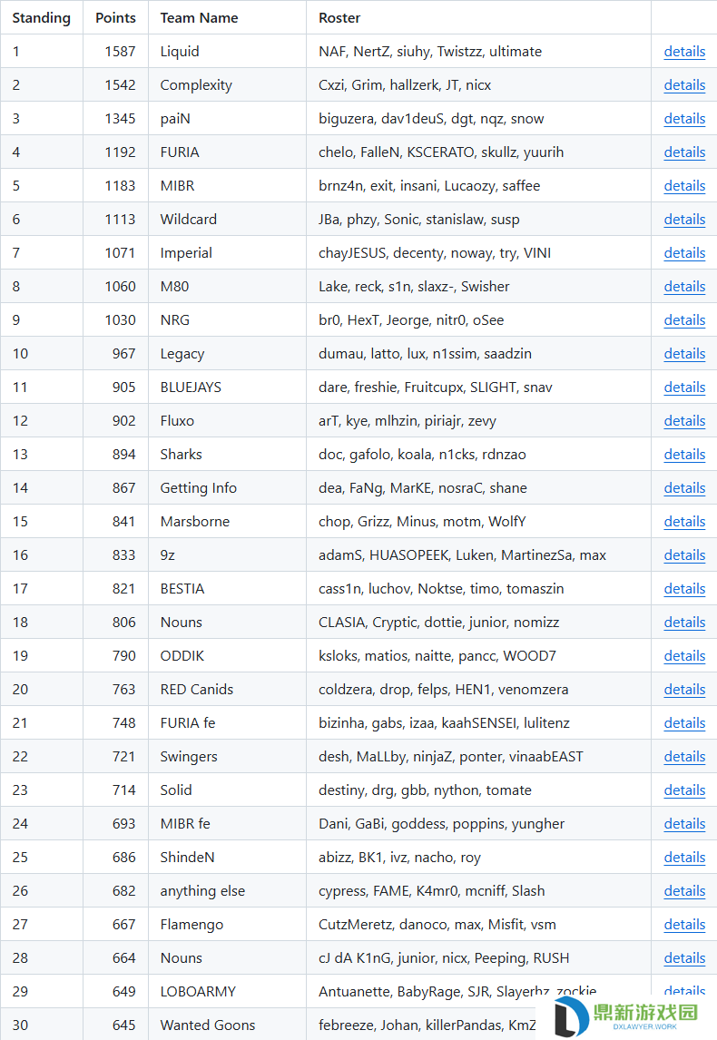717x1040 pixels.
Task: Open details link for anything else
Action: (x=684, y=891)
